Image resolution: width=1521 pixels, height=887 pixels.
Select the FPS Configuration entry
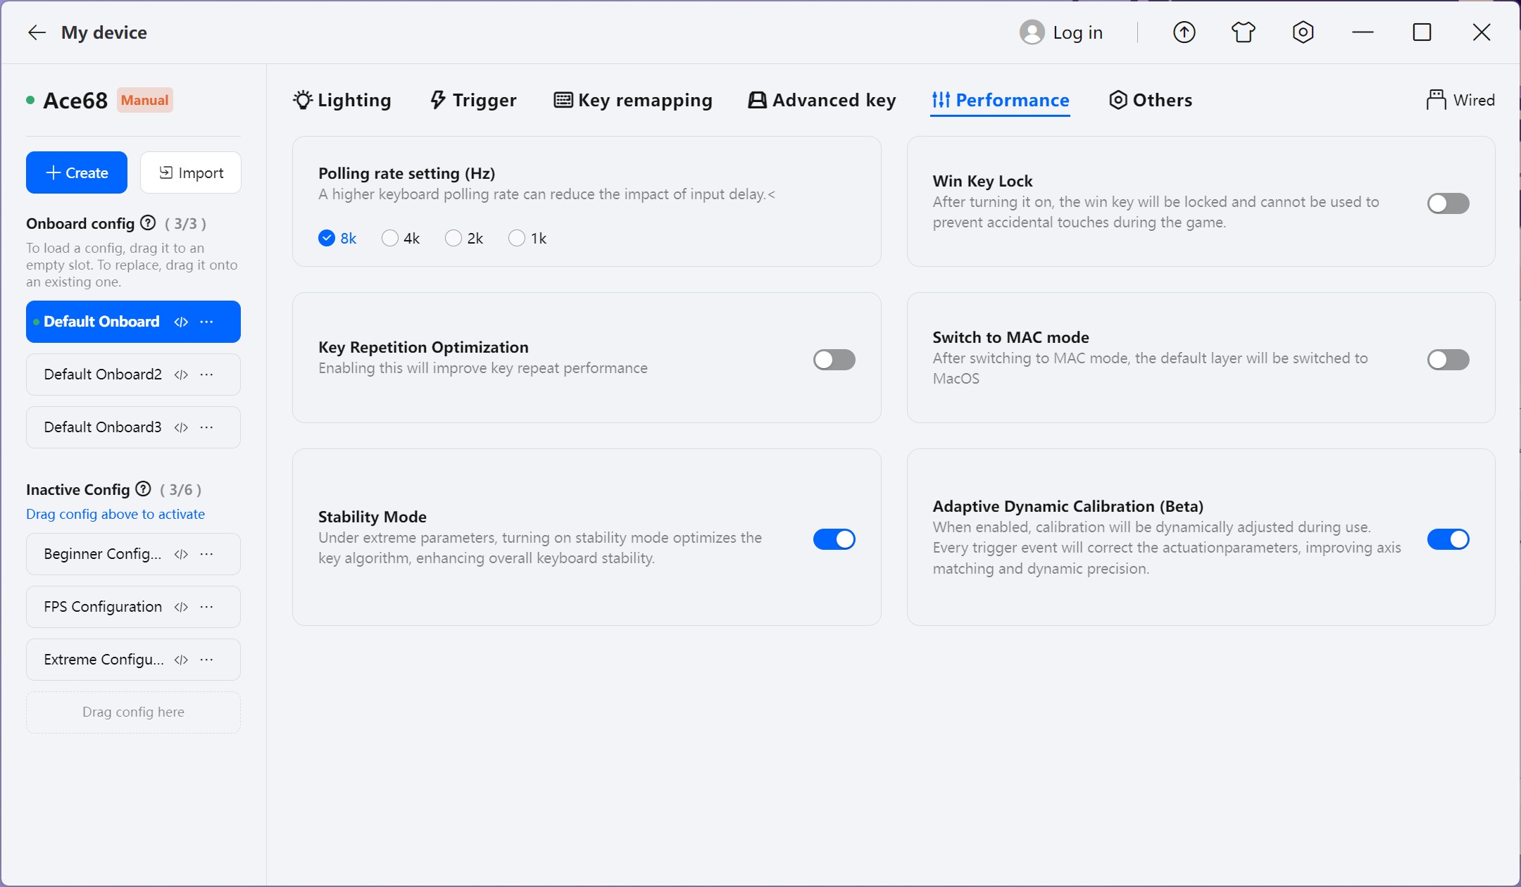point(133,607)
